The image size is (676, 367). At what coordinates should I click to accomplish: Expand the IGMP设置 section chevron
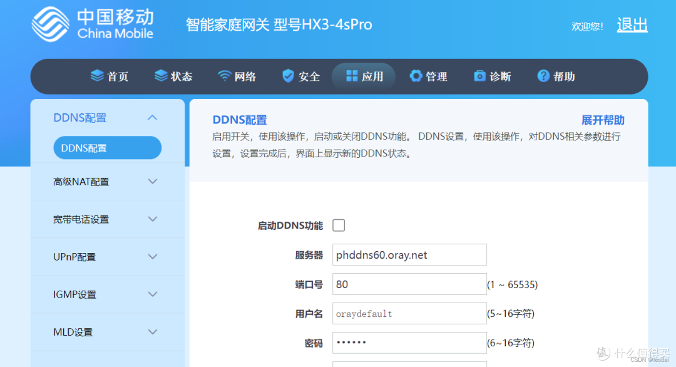(x=152, y=294)
